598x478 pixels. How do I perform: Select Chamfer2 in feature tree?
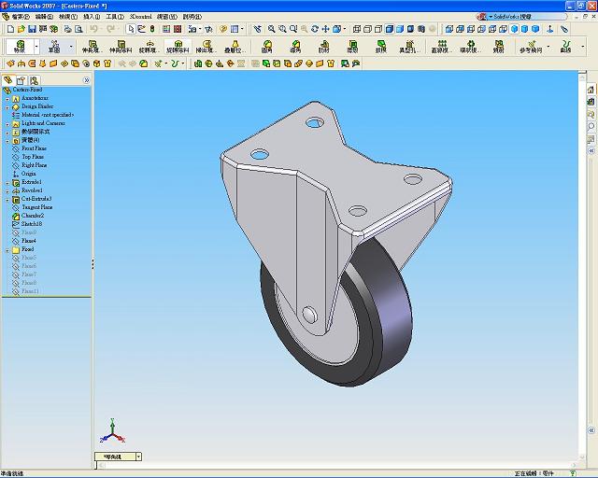click(x=33, y=216)
